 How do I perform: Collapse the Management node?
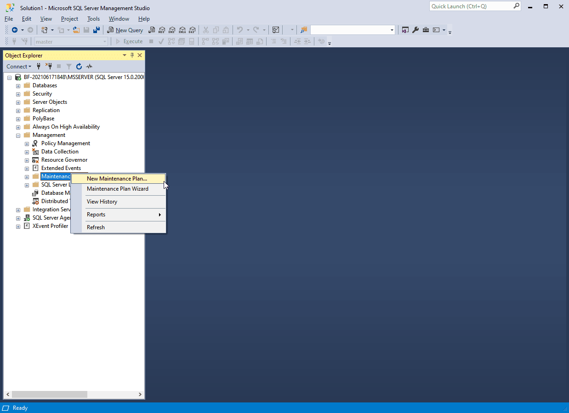18,136
